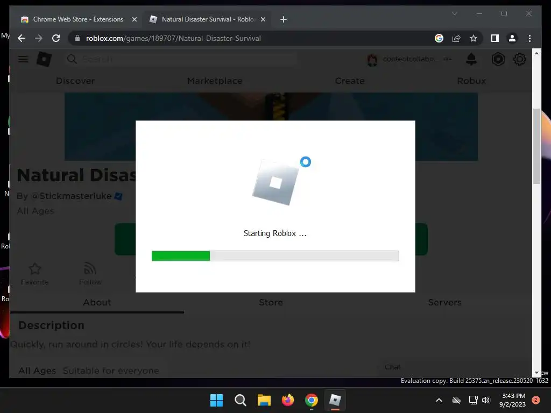551x413 pixels.
Task: Click the user avatar beside the username
Action: pyautogui.click(x=372, y=60)
